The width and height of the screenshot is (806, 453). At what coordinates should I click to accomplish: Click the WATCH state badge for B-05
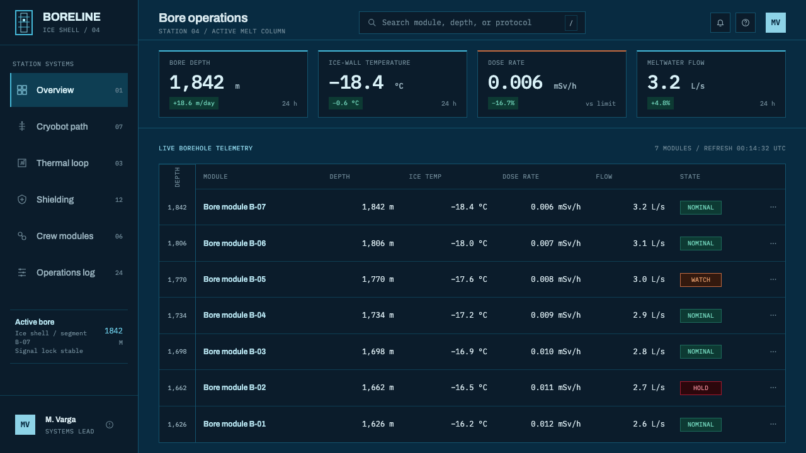click(x=701, y=280)
